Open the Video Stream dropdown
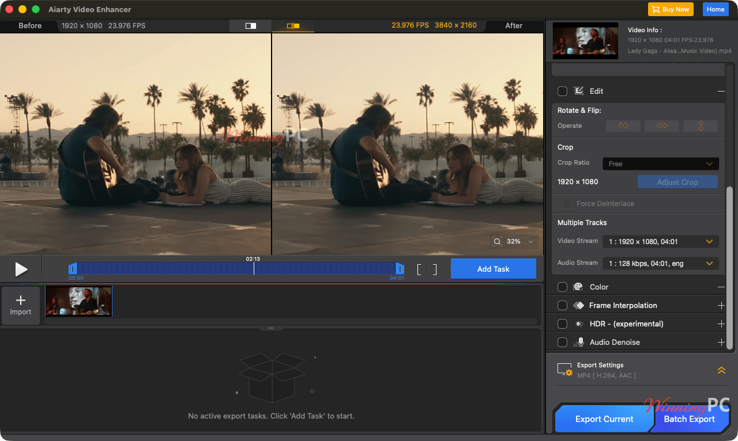 tap(661, 241)
